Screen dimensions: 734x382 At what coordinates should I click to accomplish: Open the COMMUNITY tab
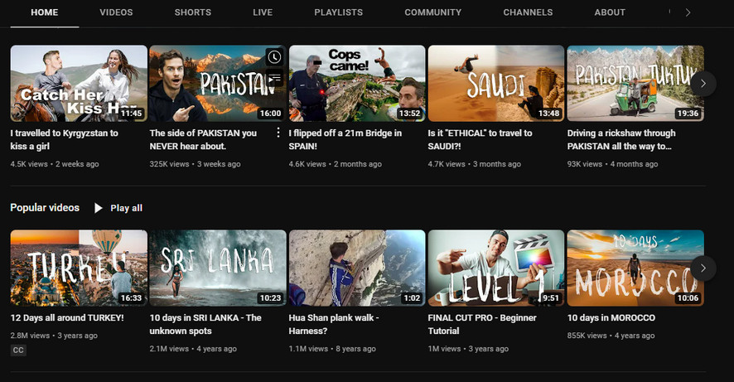coord(433,12)
